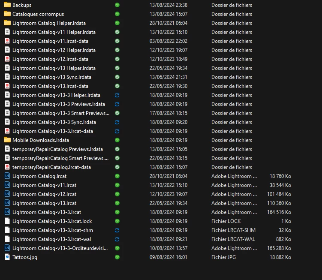This screenshot has width=322, height=280.
Task: Click the Tattoos.jpg image file icon
Action: coord(7,257)
